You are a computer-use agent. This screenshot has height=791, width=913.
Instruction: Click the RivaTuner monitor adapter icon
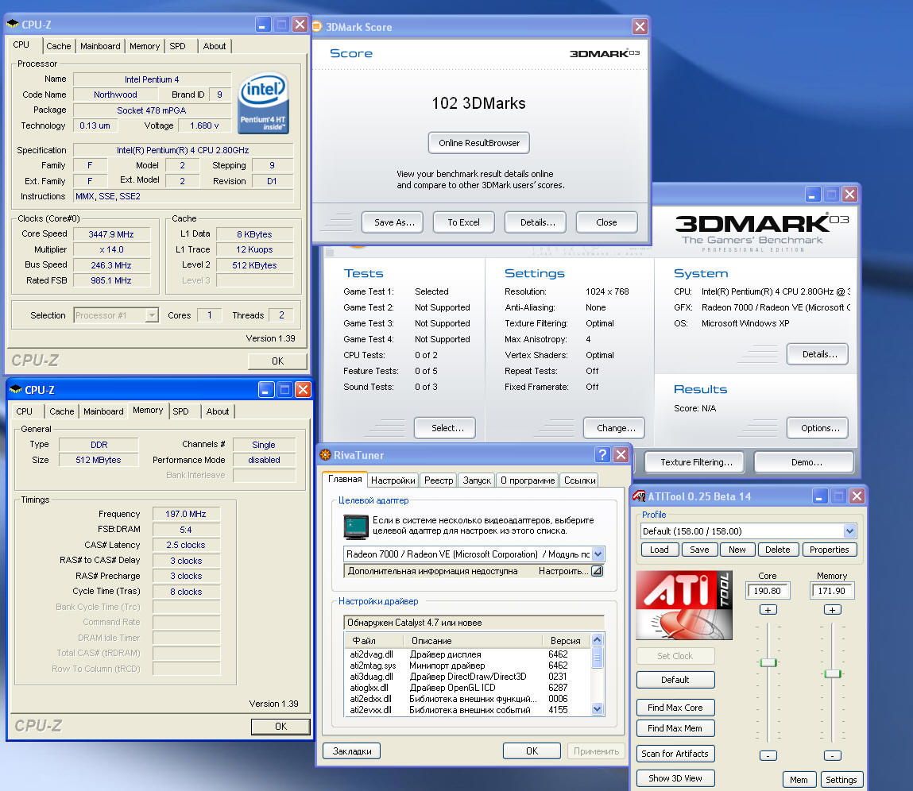click(x=356, y=527)
